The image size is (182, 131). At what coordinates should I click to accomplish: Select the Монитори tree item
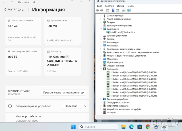click(x=112, y=59)
